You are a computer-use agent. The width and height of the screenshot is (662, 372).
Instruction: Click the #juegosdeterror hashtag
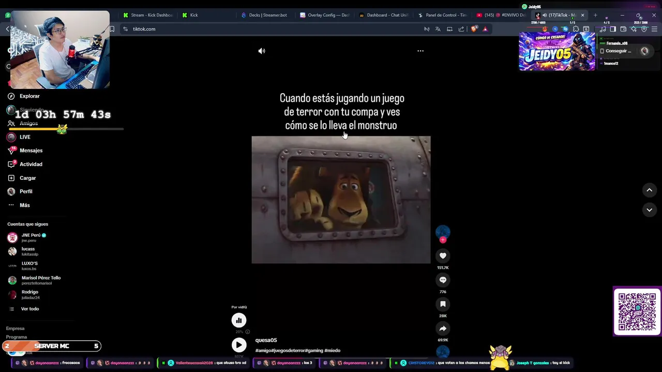[289, 350]
